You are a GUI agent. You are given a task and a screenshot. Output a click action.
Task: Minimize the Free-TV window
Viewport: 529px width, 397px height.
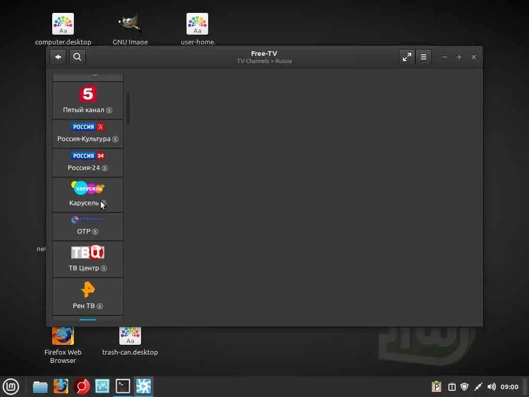[x=445, y=57]
